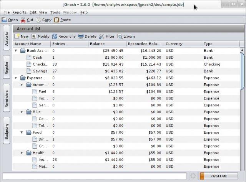Click the Cash account document icon
The height and width of the screenshot is (182, 246).
[x=29, y=57]
